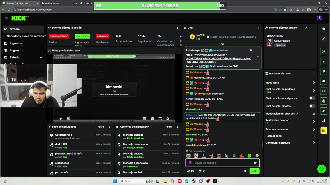Open Información de la sesión three-dot menu
330x185 pixels.
177,28
